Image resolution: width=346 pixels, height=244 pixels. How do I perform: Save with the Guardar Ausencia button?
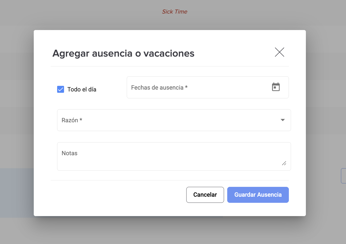point(258,195)
